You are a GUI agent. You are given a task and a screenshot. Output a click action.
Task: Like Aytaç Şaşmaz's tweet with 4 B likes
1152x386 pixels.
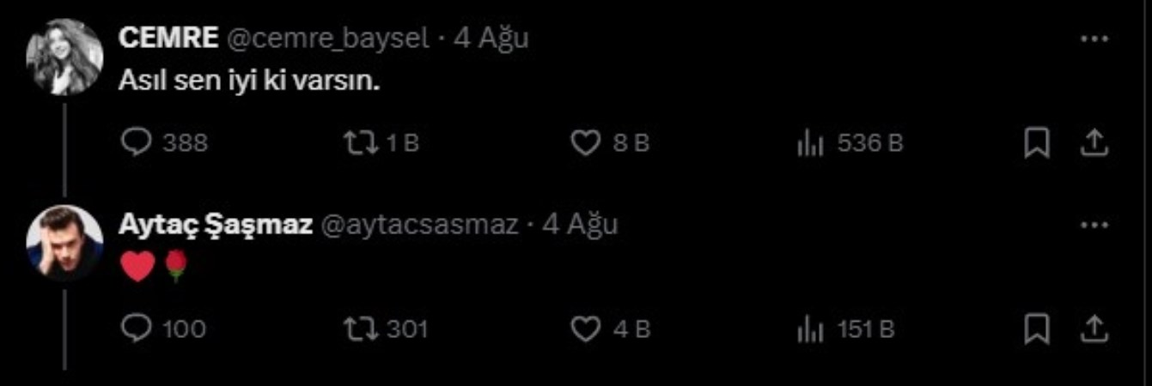click(610, 329)
